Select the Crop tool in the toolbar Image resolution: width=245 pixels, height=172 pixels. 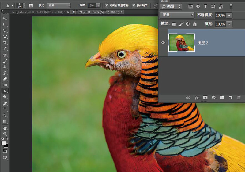[x=5, y=42]
